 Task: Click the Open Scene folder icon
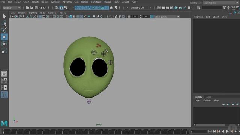(x=31, y=7)
